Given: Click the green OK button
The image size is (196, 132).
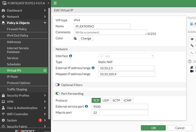Looking at the screenshot, I should click(153, 128).
